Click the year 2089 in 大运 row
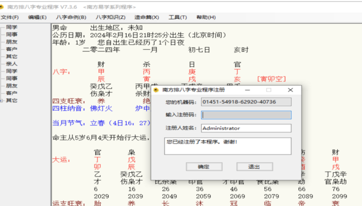The image size is (362, 206). (305, 197)
